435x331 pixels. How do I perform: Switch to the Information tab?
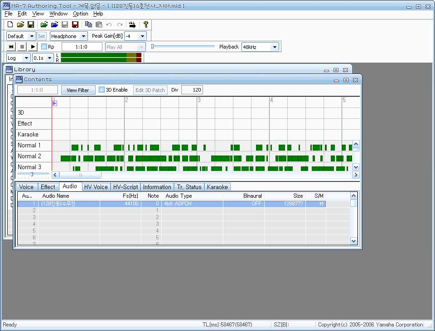coord(157,187)
